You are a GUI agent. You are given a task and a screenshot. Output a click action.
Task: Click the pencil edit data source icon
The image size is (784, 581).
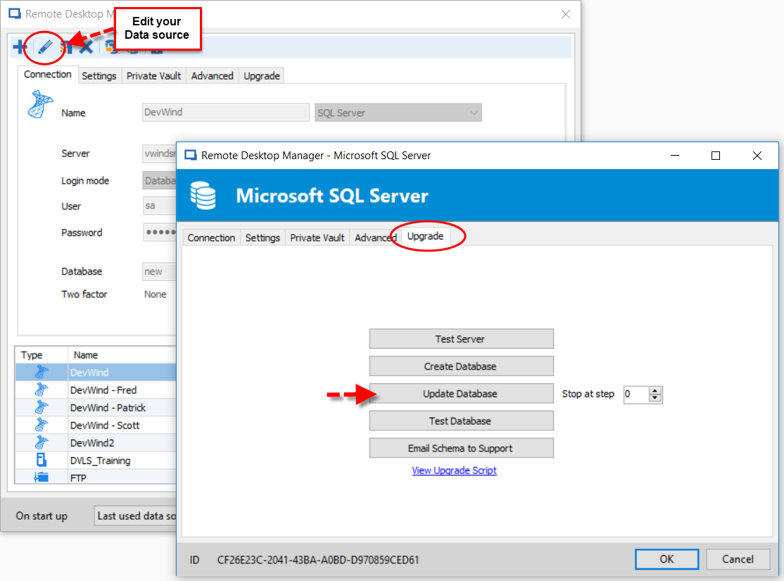pyautogui.click(x=44, y=48)
